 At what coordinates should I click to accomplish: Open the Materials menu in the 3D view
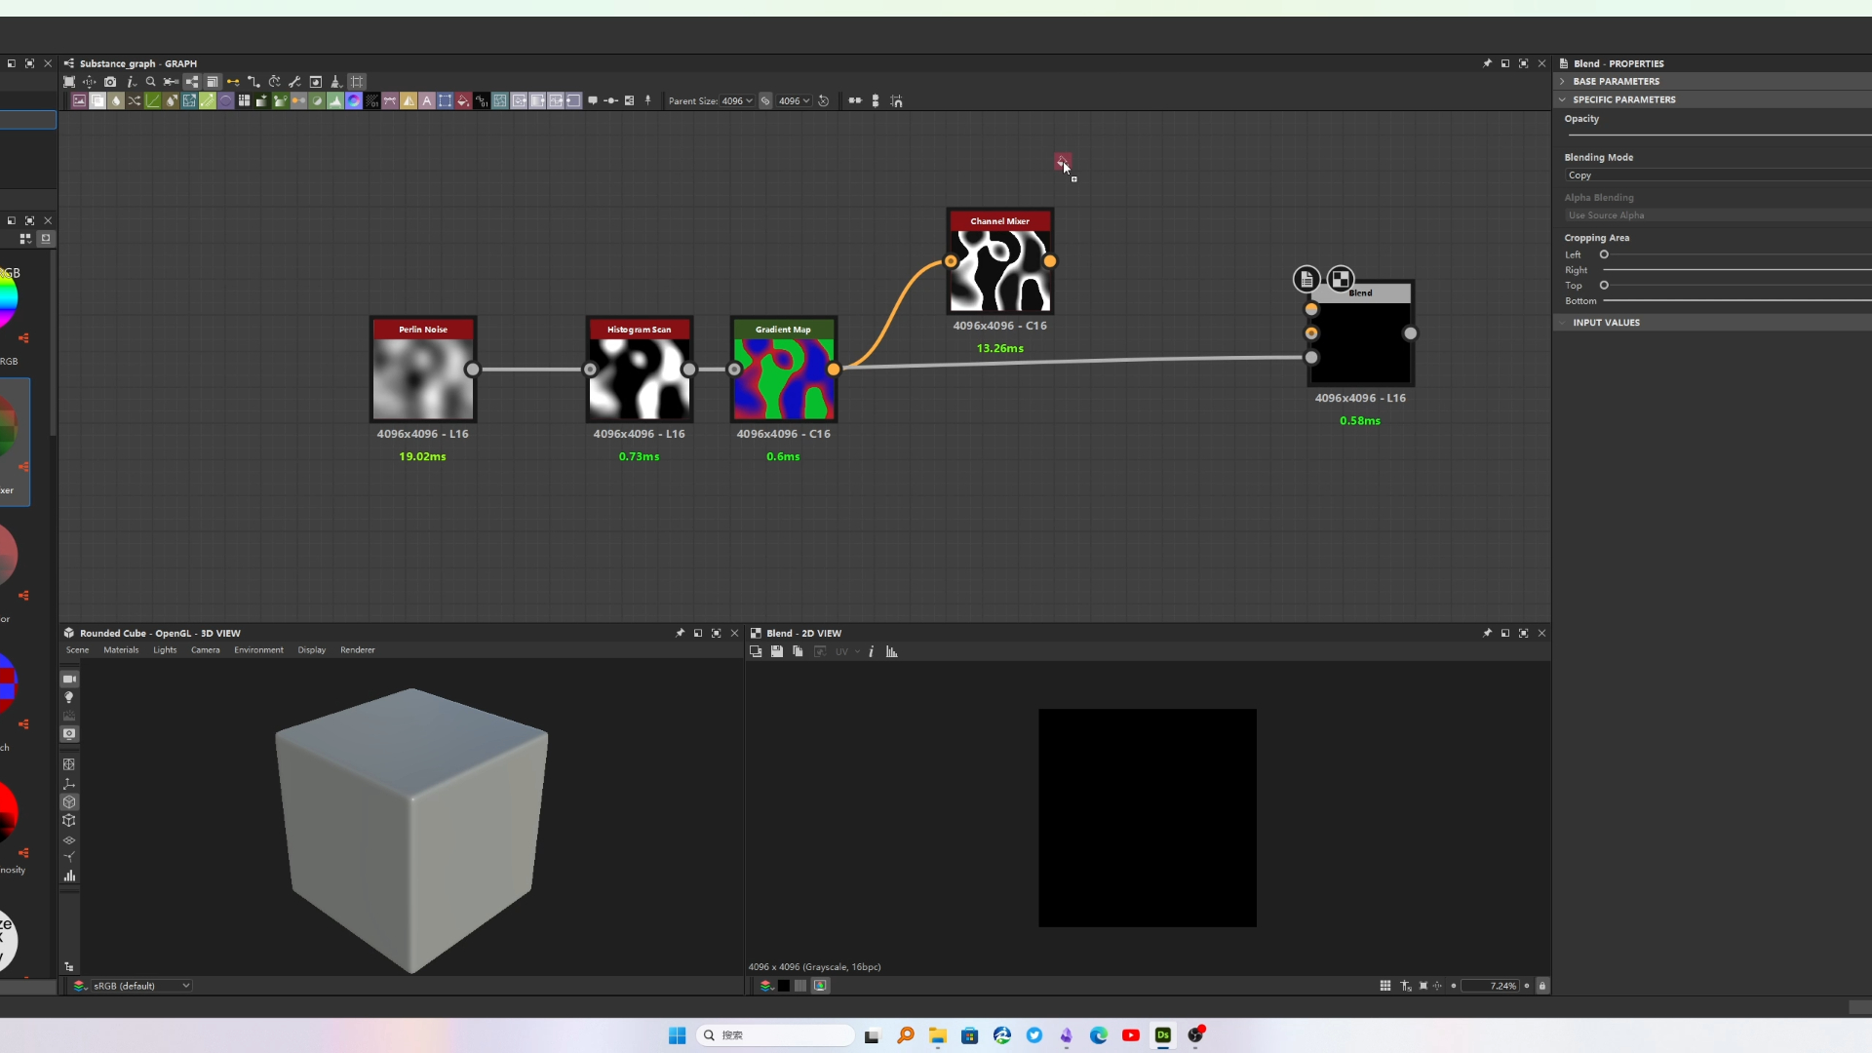pos(120,649)
